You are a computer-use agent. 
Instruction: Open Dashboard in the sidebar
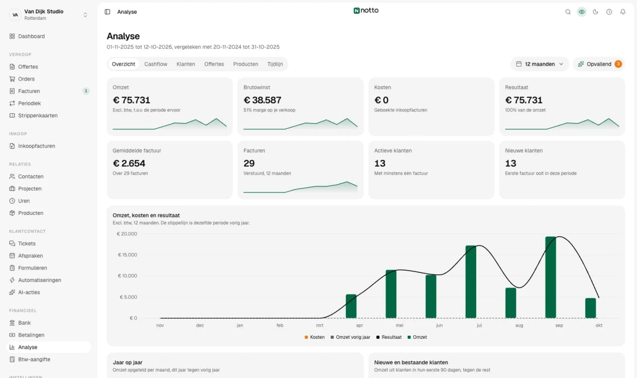pos(49,36)
